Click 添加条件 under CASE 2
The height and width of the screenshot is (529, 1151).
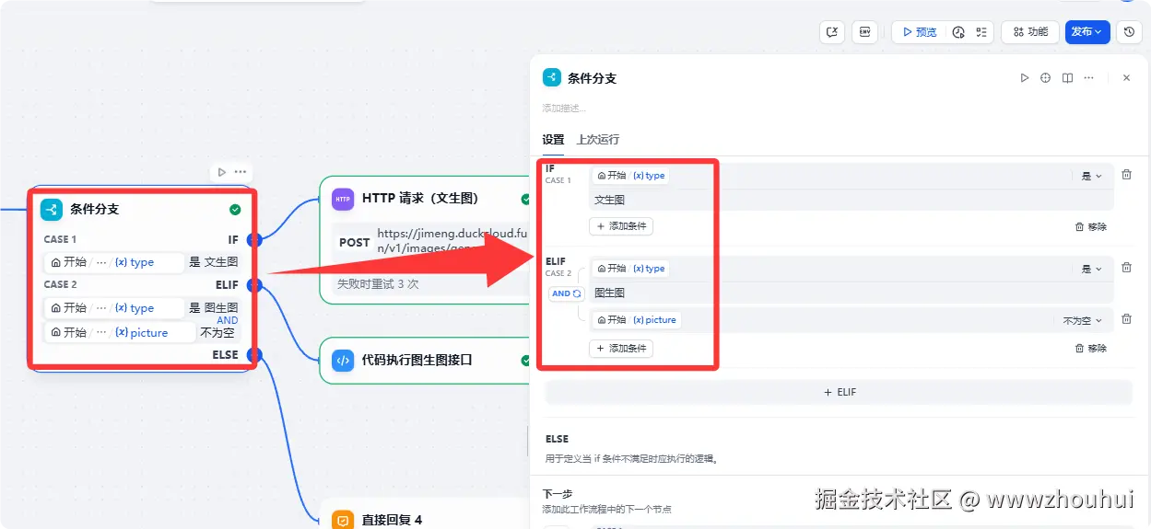click(x=621, y=349)
